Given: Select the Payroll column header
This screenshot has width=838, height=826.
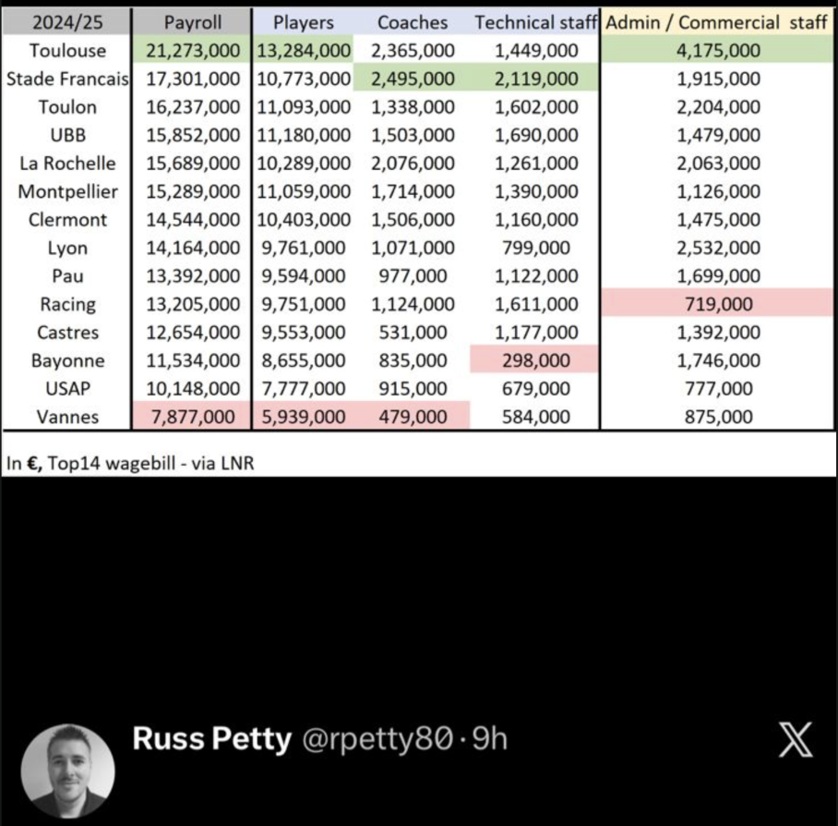Looking at the screenshot, I should (192, 23).
